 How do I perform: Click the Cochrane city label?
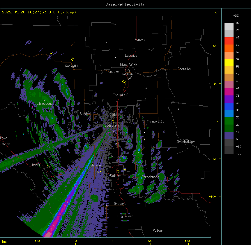point(94,165)
